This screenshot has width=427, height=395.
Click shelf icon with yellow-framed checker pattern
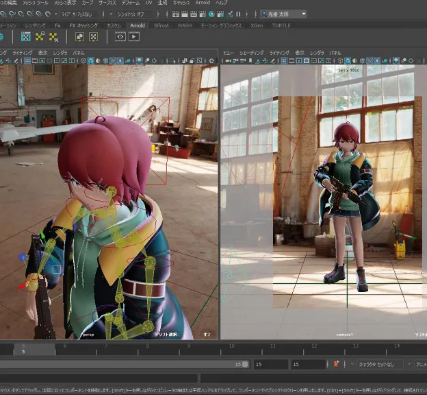(x=93, y=37)
